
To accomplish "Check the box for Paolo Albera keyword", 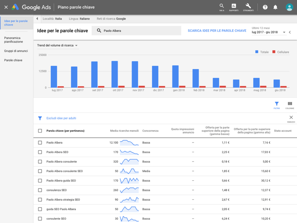I will [40, 143].
